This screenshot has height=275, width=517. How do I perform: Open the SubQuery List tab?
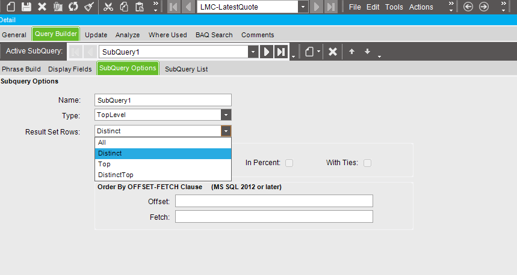[x=187, y=69]
